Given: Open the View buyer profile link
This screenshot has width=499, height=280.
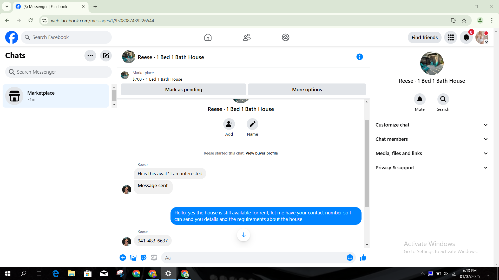Looking at the screenshot, I should [x=261, y=153].
